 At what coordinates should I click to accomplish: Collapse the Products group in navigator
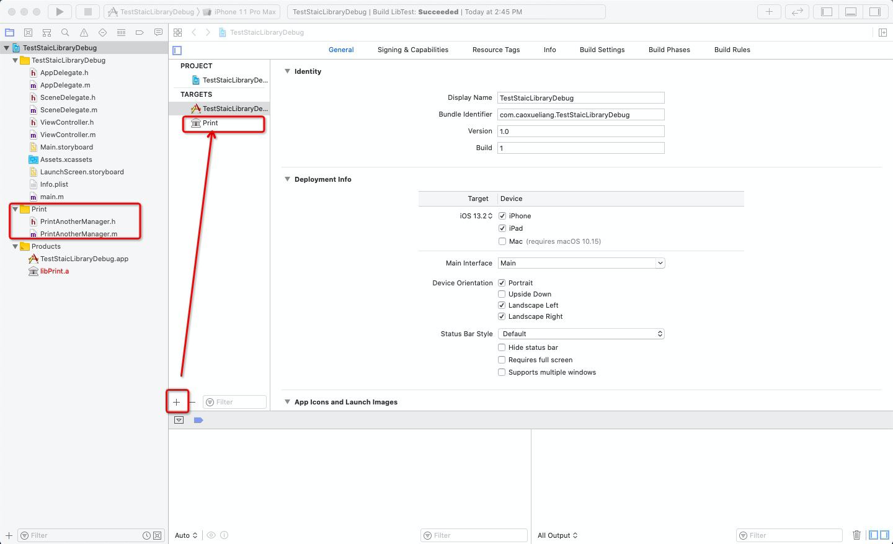16,246
